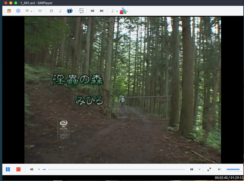
Task: Click the seek slider handle
Action: point(47,169)
